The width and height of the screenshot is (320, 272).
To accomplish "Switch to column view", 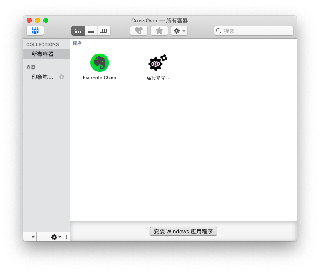I will pos(103,31).
